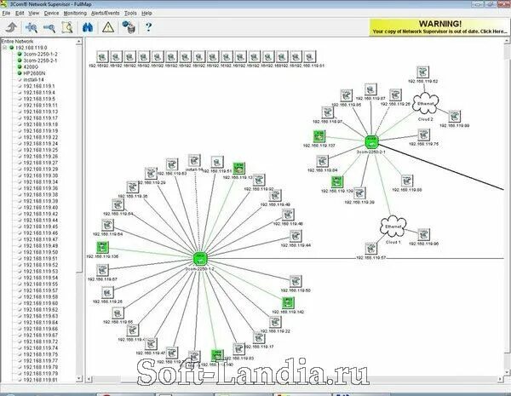Screen dimensions: 511x396
Task: Select green device 192.168.119.136 on the map
Action: (x=102, y=247)
